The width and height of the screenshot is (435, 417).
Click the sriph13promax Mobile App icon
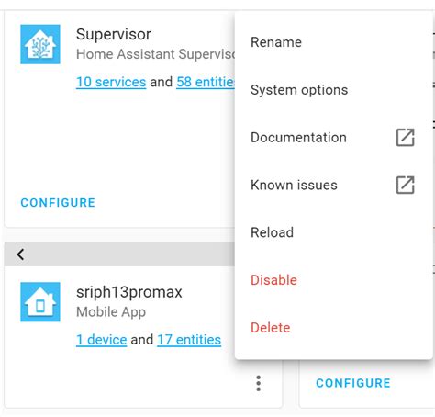[40, 302]
